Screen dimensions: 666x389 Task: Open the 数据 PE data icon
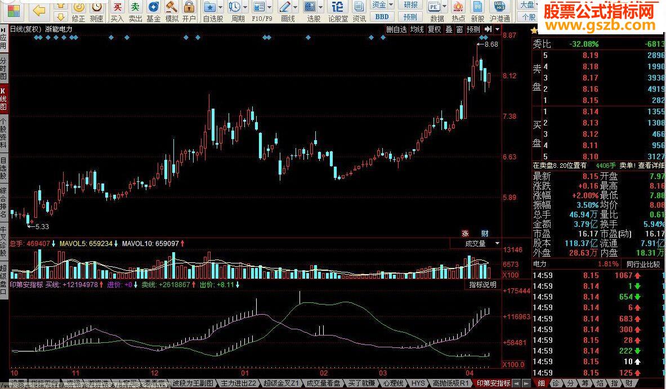click(x=433, y=7)
